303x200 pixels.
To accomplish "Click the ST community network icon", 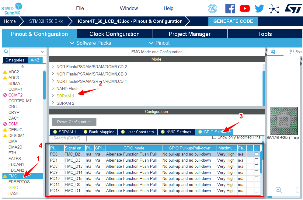I will 274,9.
